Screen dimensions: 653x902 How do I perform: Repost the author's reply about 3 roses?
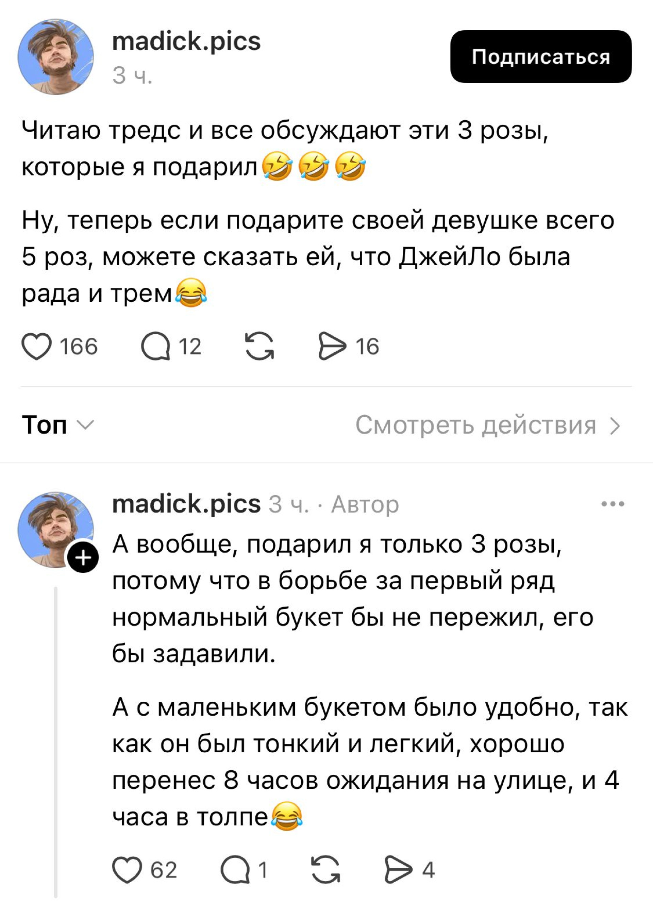pyautogui.click(x=326, y=869)
